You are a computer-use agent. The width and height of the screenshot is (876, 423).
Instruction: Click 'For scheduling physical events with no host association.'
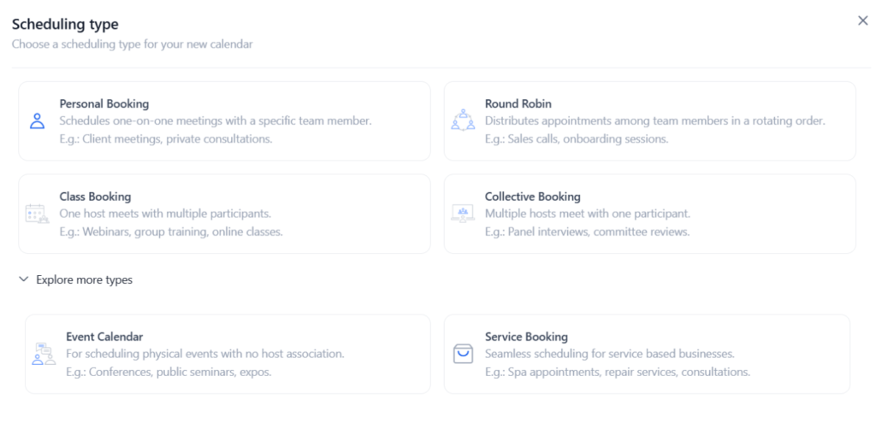click(x=205, y=353)
